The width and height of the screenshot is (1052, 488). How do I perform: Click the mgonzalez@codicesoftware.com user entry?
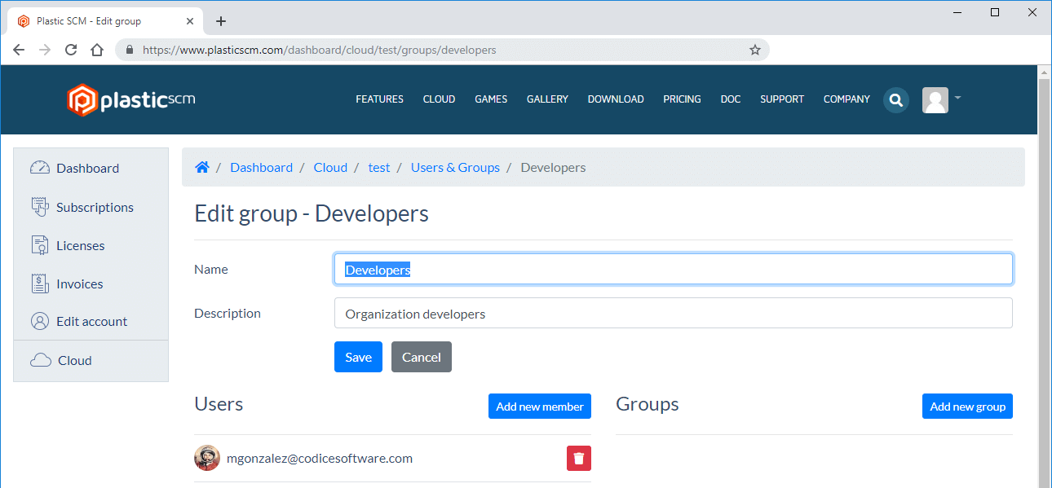[320, 458]
